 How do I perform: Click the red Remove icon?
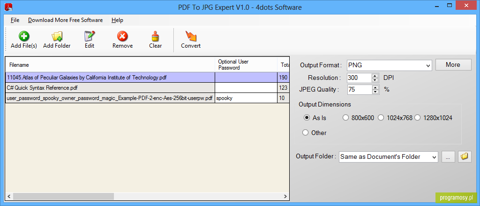(122, 36)
